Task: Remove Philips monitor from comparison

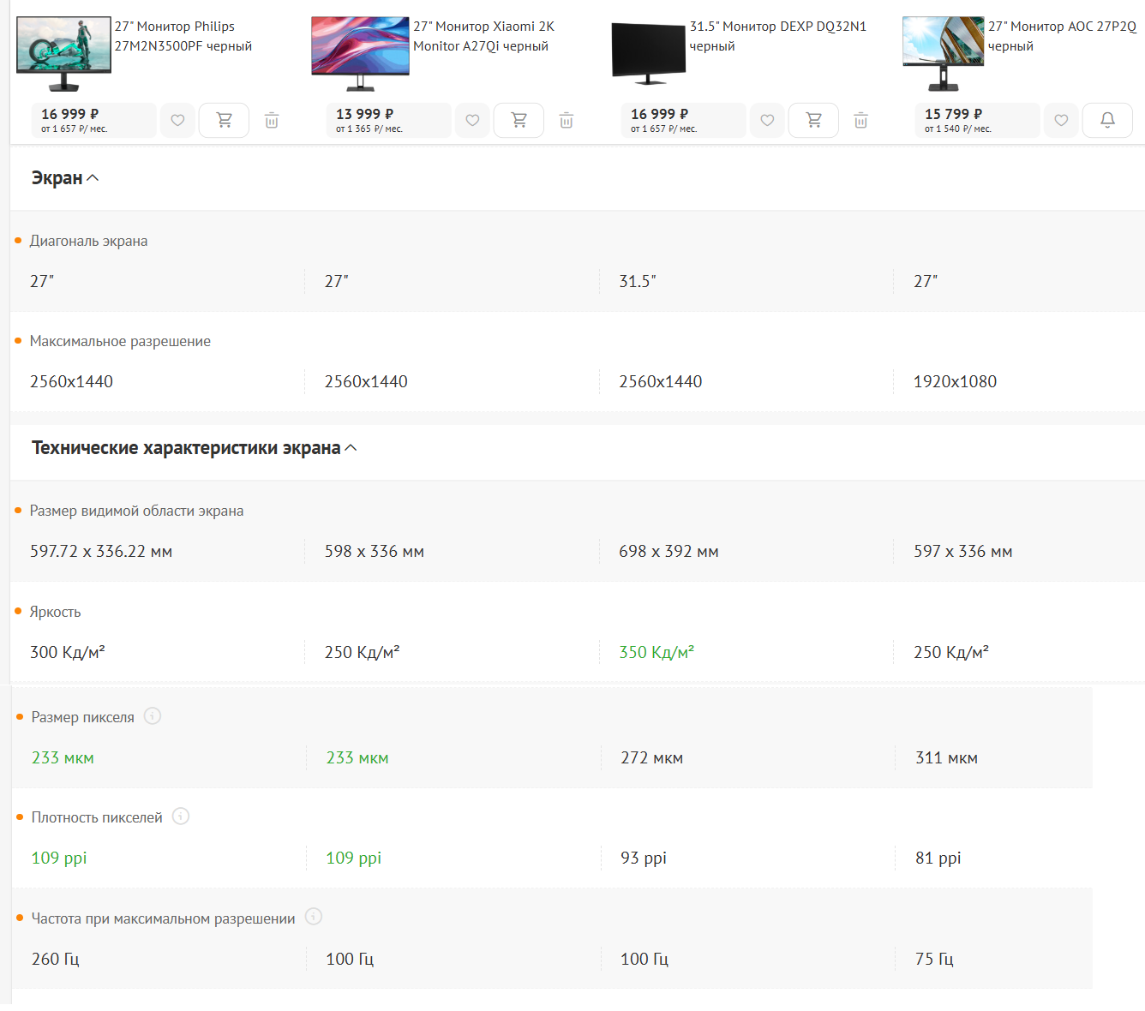Action: tap(272, 121)
